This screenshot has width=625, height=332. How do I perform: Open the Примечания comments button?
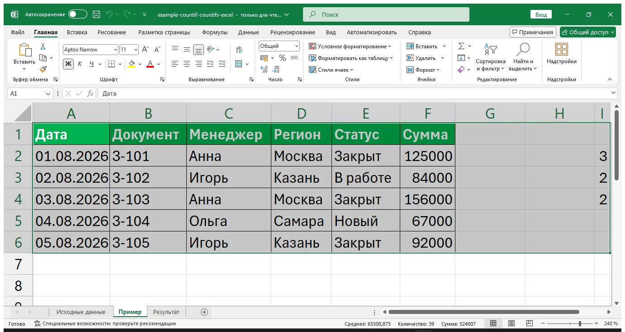[x=533, y=32]
